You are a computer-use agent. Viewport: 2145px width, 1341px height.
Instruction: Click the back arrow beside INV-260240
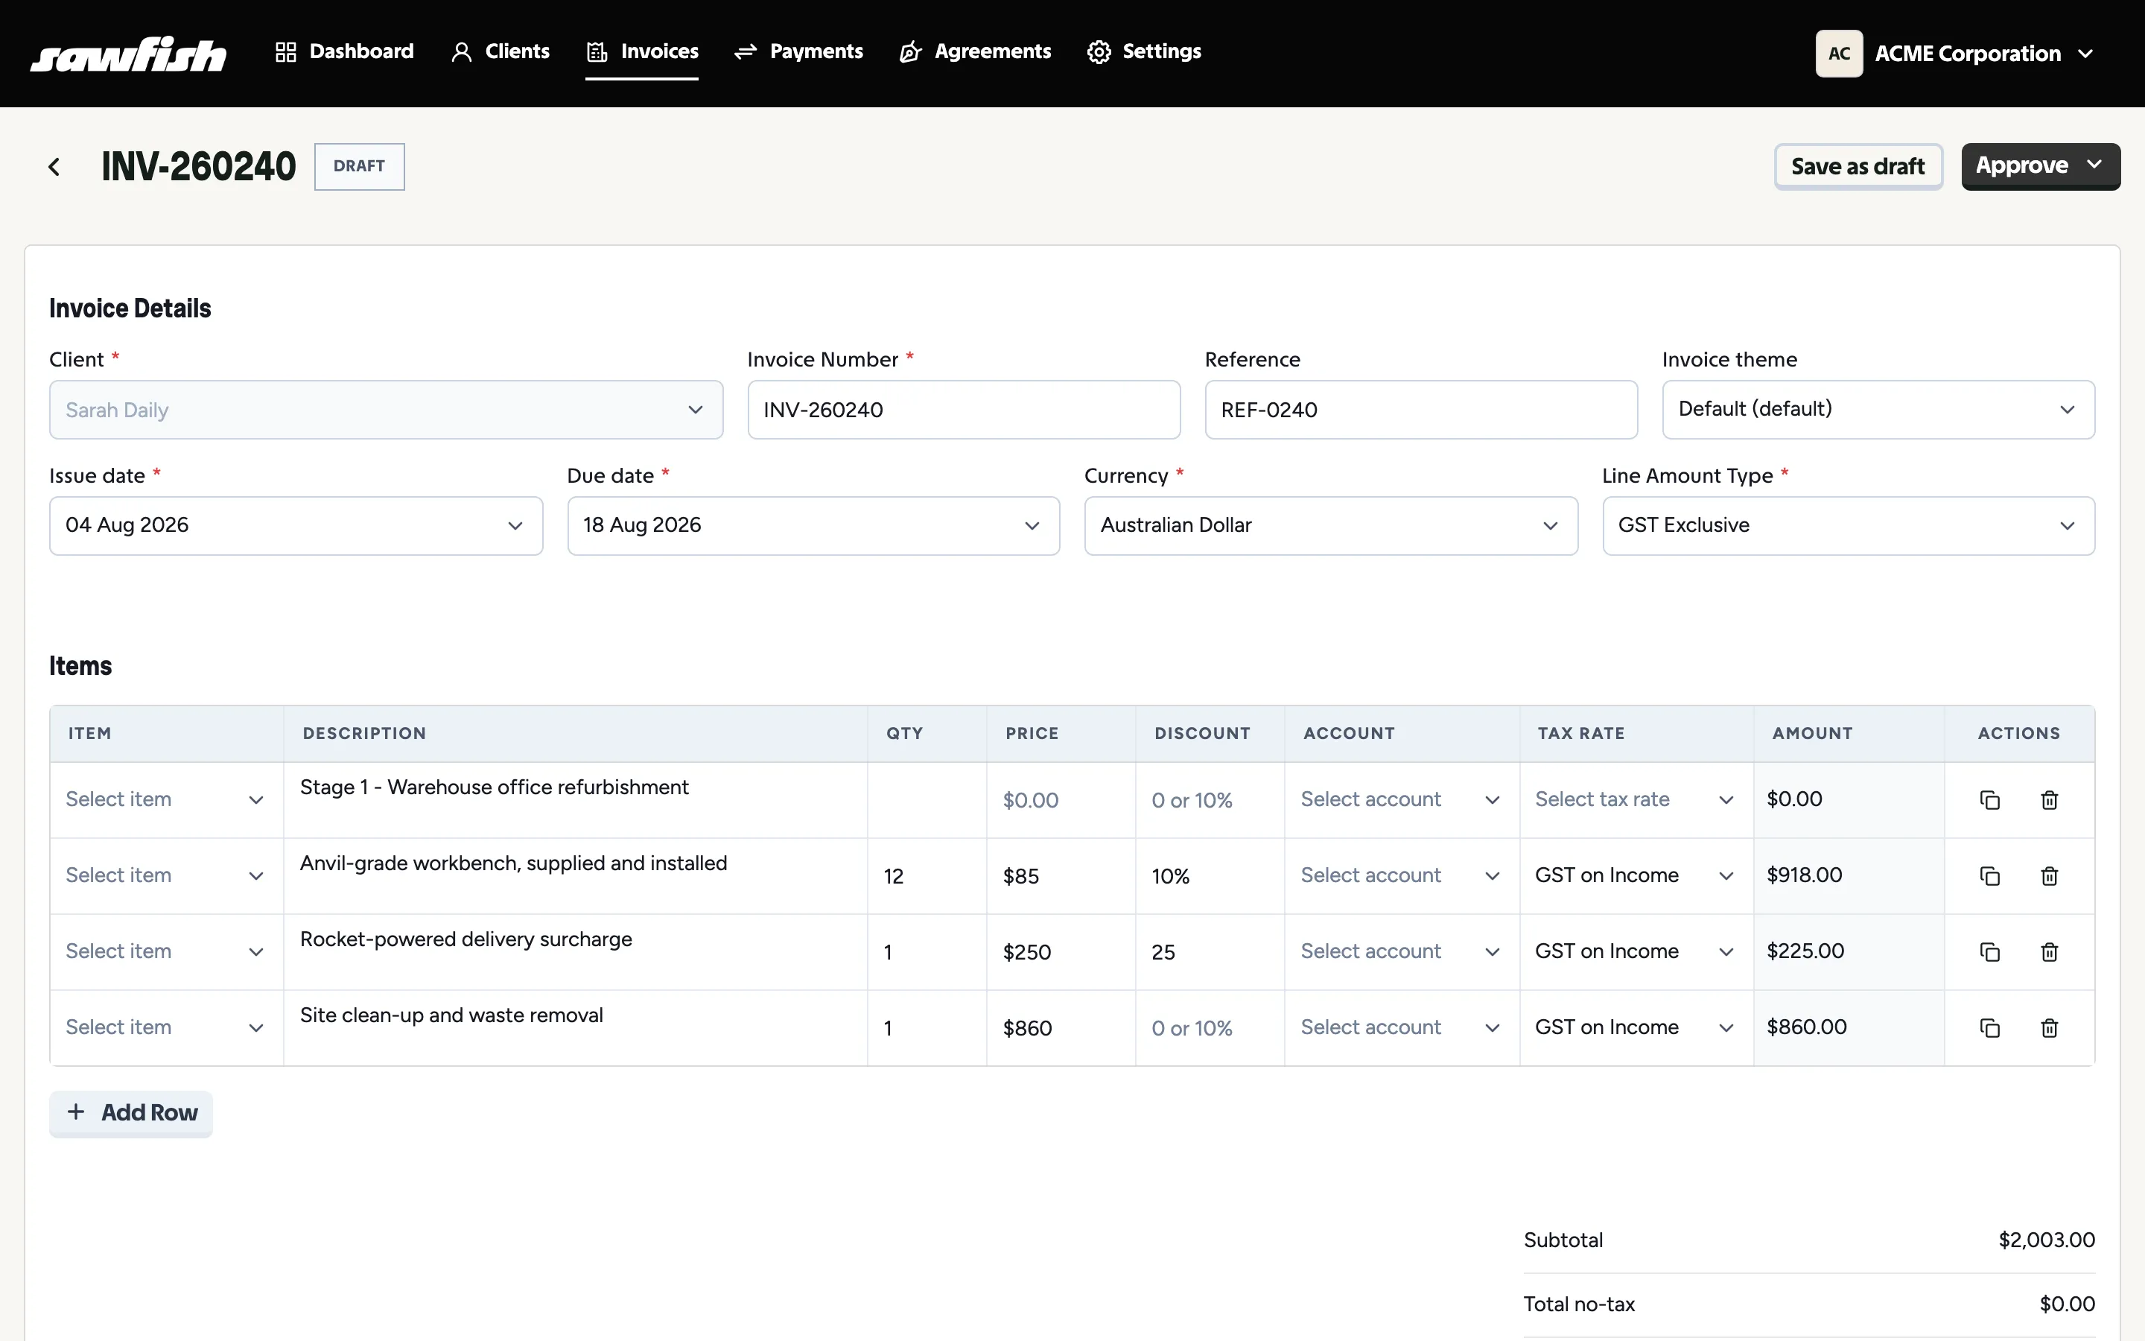[x=54, y=167]
